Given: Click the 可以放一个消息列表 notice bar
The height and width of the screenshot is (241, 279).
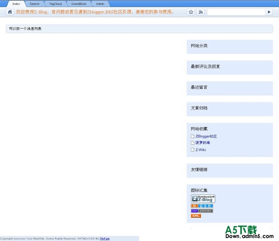Looking at the screenshot, I should click(x=139, y=29).
